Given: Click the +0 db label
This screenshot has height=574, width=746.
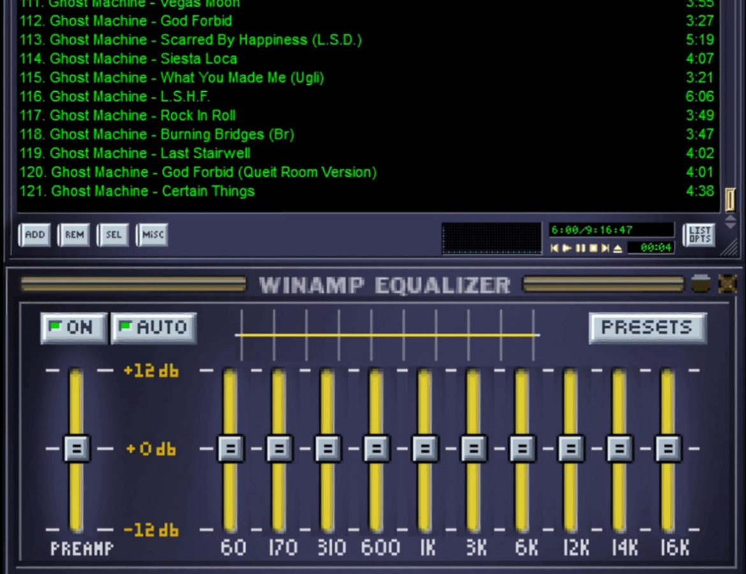Looking at the screenshot, I should pyautogui.click(x=151, y=448).
